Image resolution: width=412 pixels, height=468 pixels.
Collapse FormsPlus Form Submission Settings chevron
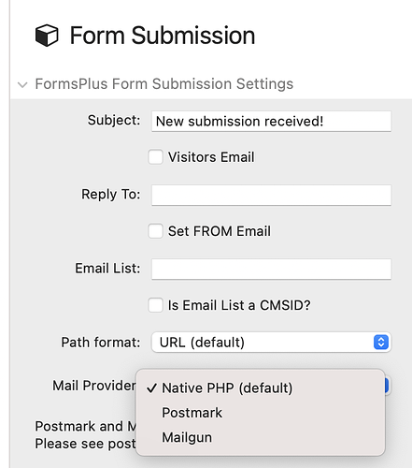22,84
